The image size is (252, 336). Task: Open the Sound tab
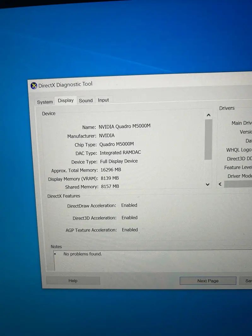[86, 101]
